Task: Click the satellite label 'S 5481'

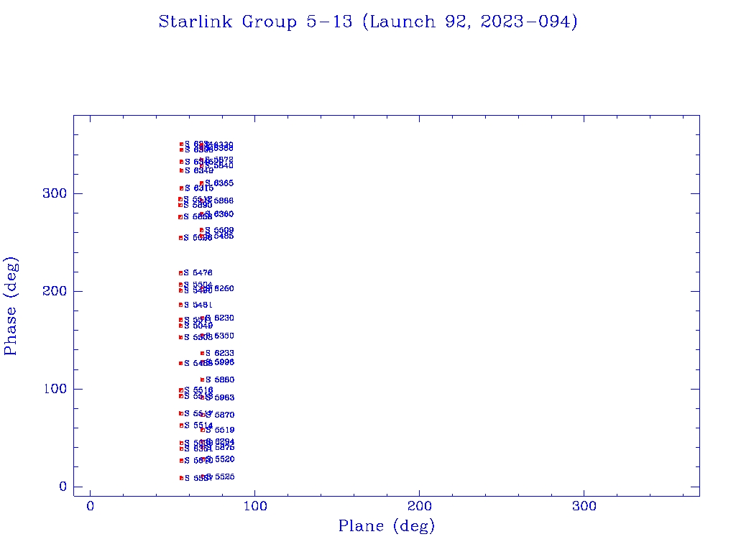Action: (198, 305)
